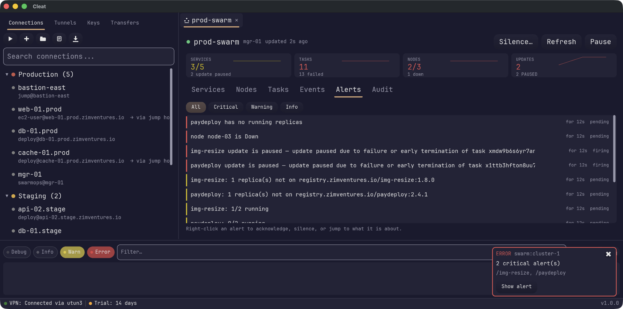Select the 'img-resize update is paused' alert

coord(399,151)
